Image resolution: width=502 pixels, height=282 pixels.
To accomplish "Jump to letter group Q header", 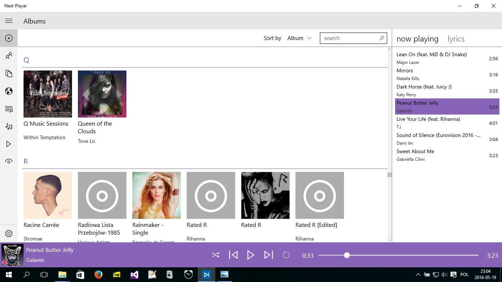I will click(26, 60).
